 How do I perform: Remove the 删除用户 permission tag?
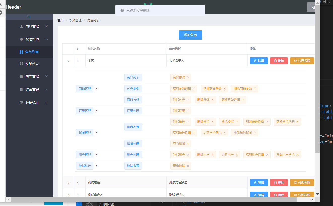212,155
